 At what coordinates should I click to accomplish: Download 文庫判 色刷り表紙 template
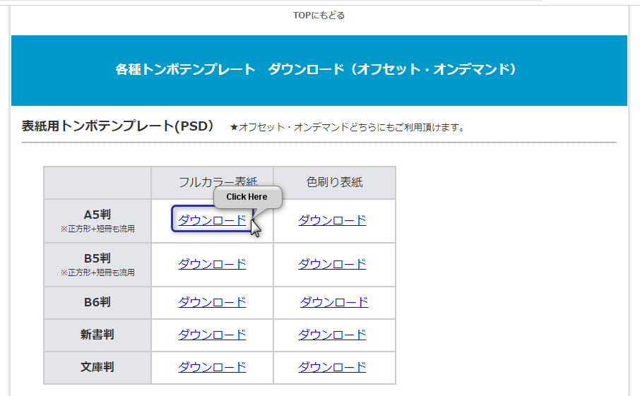(x=332, y=367)
